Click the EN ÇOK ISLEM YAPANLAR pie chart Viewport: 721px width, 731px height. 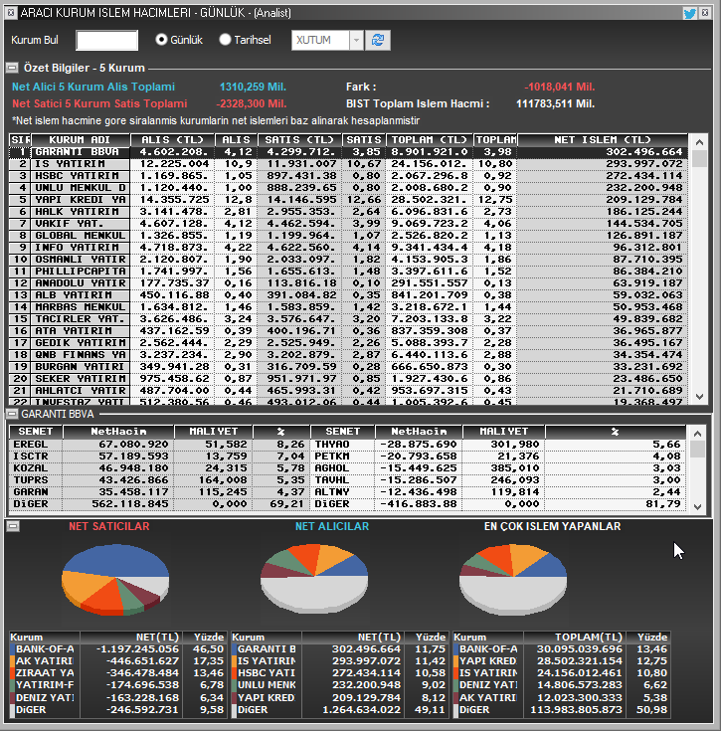(x=513, y=579)
